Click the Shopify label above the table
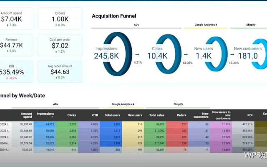Viewport: 267px width, 167px height. tap(178, 104)
